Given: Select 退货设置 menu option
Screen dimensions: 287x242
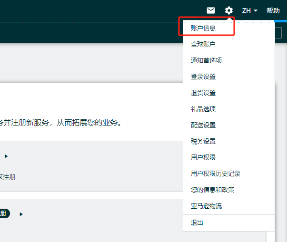Looking at the screenshot, I should pos(203,93).
